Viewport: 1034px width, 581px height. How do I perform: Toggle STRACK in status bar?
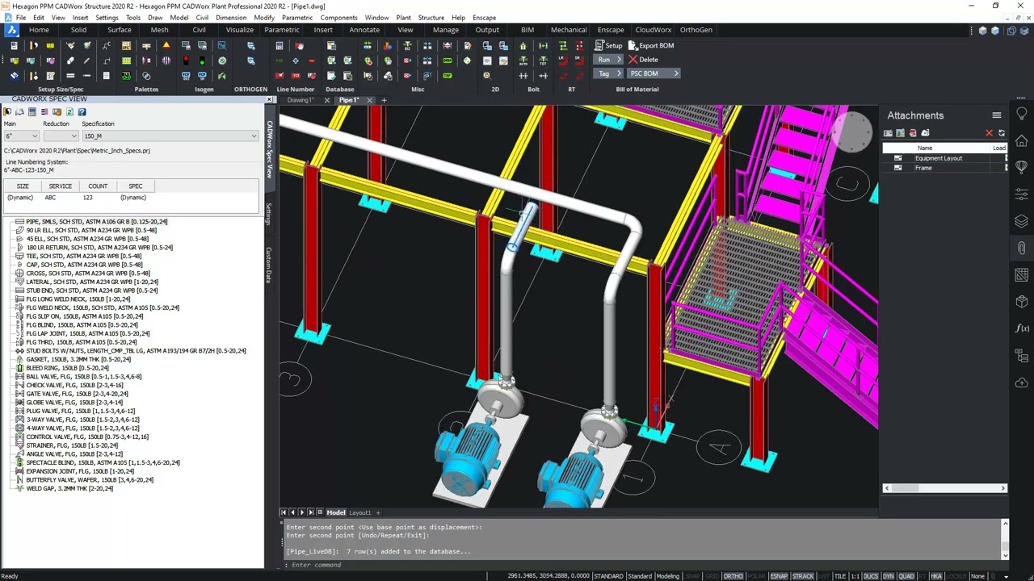[803, 576]
